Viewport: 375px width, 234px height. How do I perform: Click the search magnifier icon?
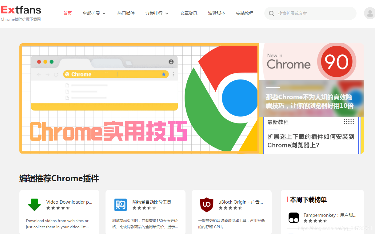271,13
